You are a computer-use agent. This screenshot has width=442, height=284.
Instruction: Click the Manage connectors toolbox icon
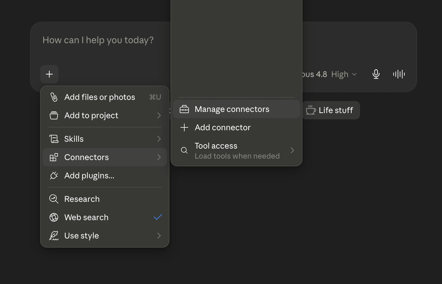[x=184, y=109]
